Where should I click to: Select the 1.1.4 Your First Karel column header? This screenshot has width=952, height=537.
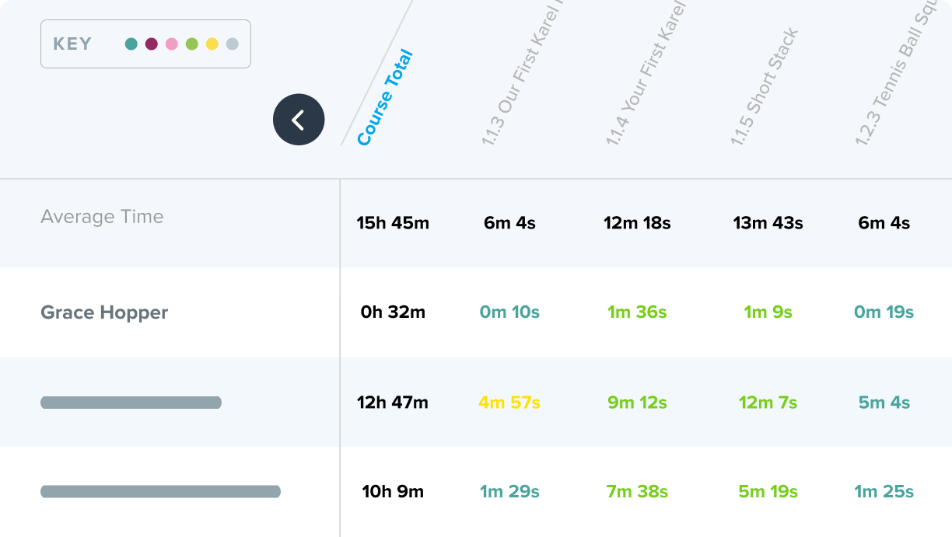[x=647, y=74]
